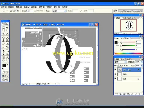
Task: Open the Image menu (图像)
Action: (19, 7)
